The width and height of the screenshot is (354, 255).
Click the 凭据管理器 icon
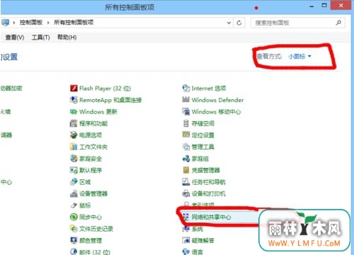tap(186, 170)
